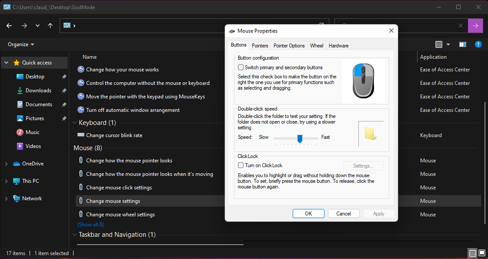This screenshot has height=259, width=488.
Task: Open the recent locations dropdown arrow
Action: (37, 26)
